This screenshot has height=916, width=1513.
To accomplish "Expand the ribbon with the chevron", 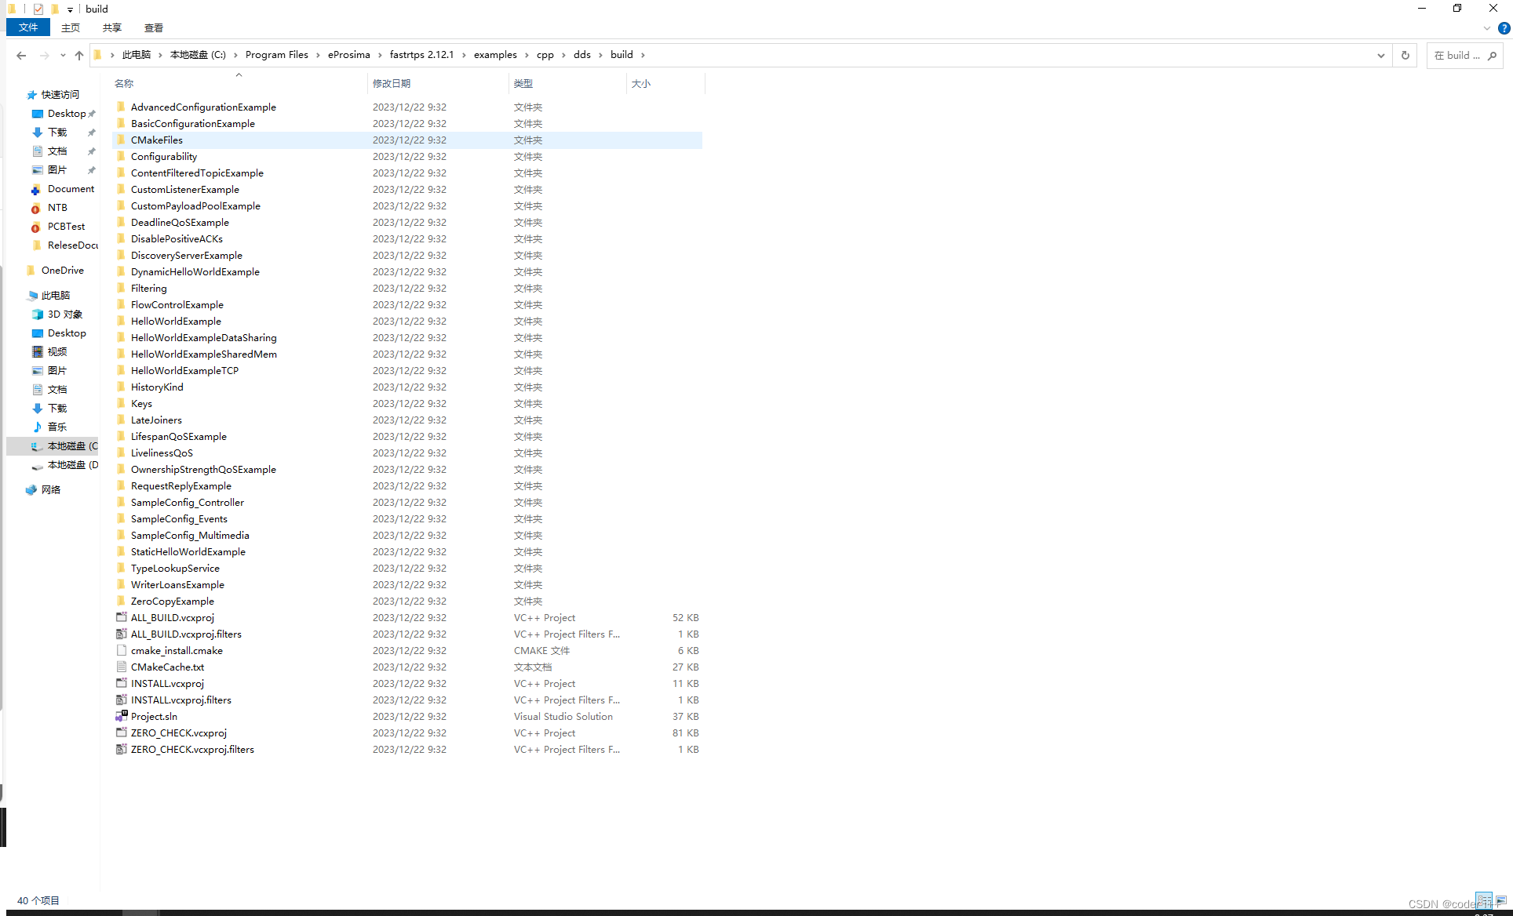I will pos(1487,28).
